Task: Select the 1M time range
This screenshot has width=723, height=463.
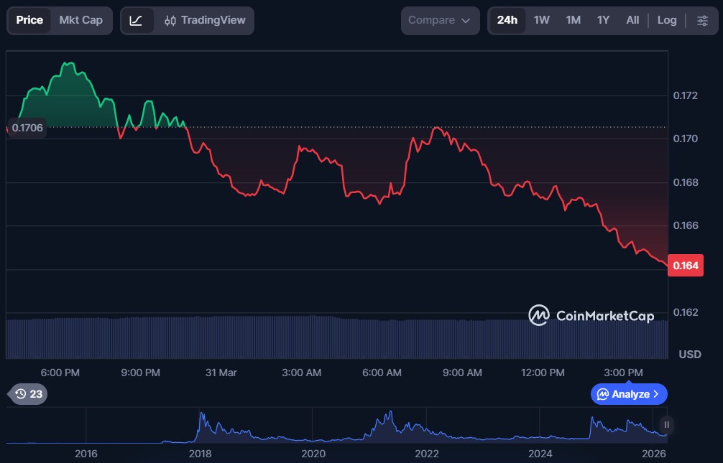Action: point(573,20)
